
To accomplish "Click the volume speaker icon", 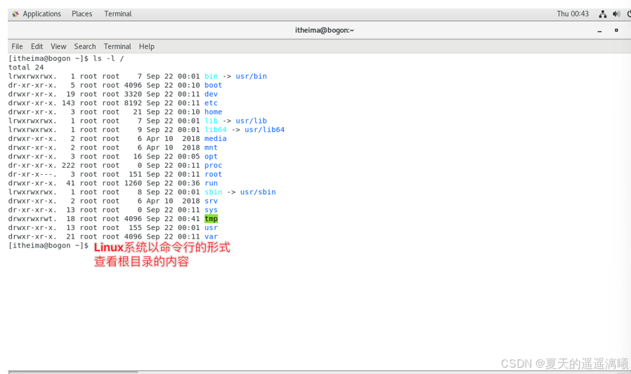I will [x=616, y=14].
